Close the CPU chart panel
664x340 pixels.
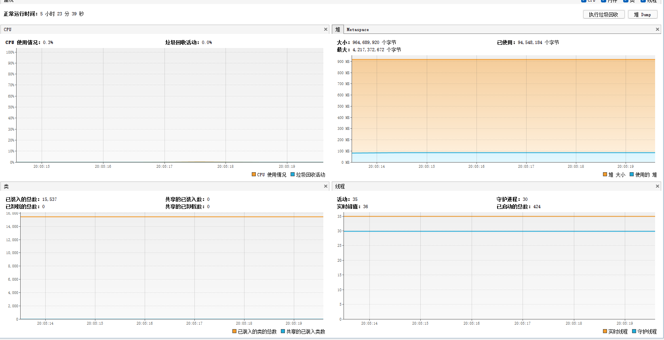pyautogui.click(x=326, y=29)
